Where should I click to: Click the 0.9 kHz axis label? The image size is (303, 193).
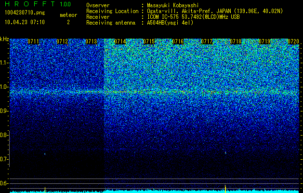click(x=3, y=111)
